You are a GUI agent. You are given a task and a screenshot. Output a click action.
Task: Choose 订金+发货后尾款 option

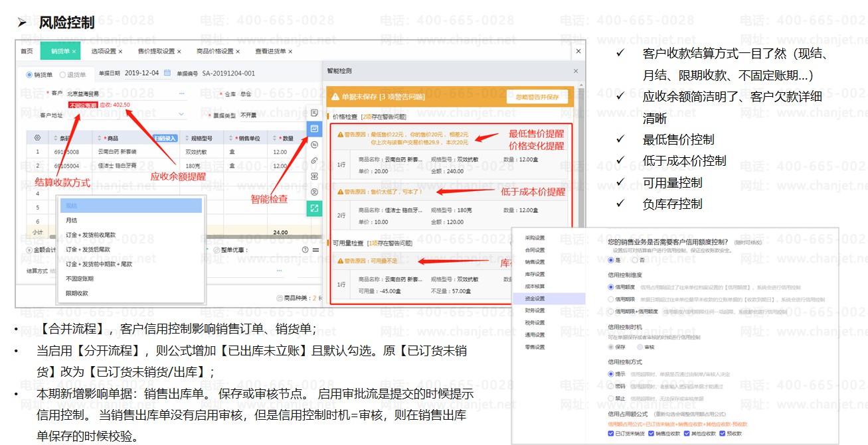tap(131, 249)
